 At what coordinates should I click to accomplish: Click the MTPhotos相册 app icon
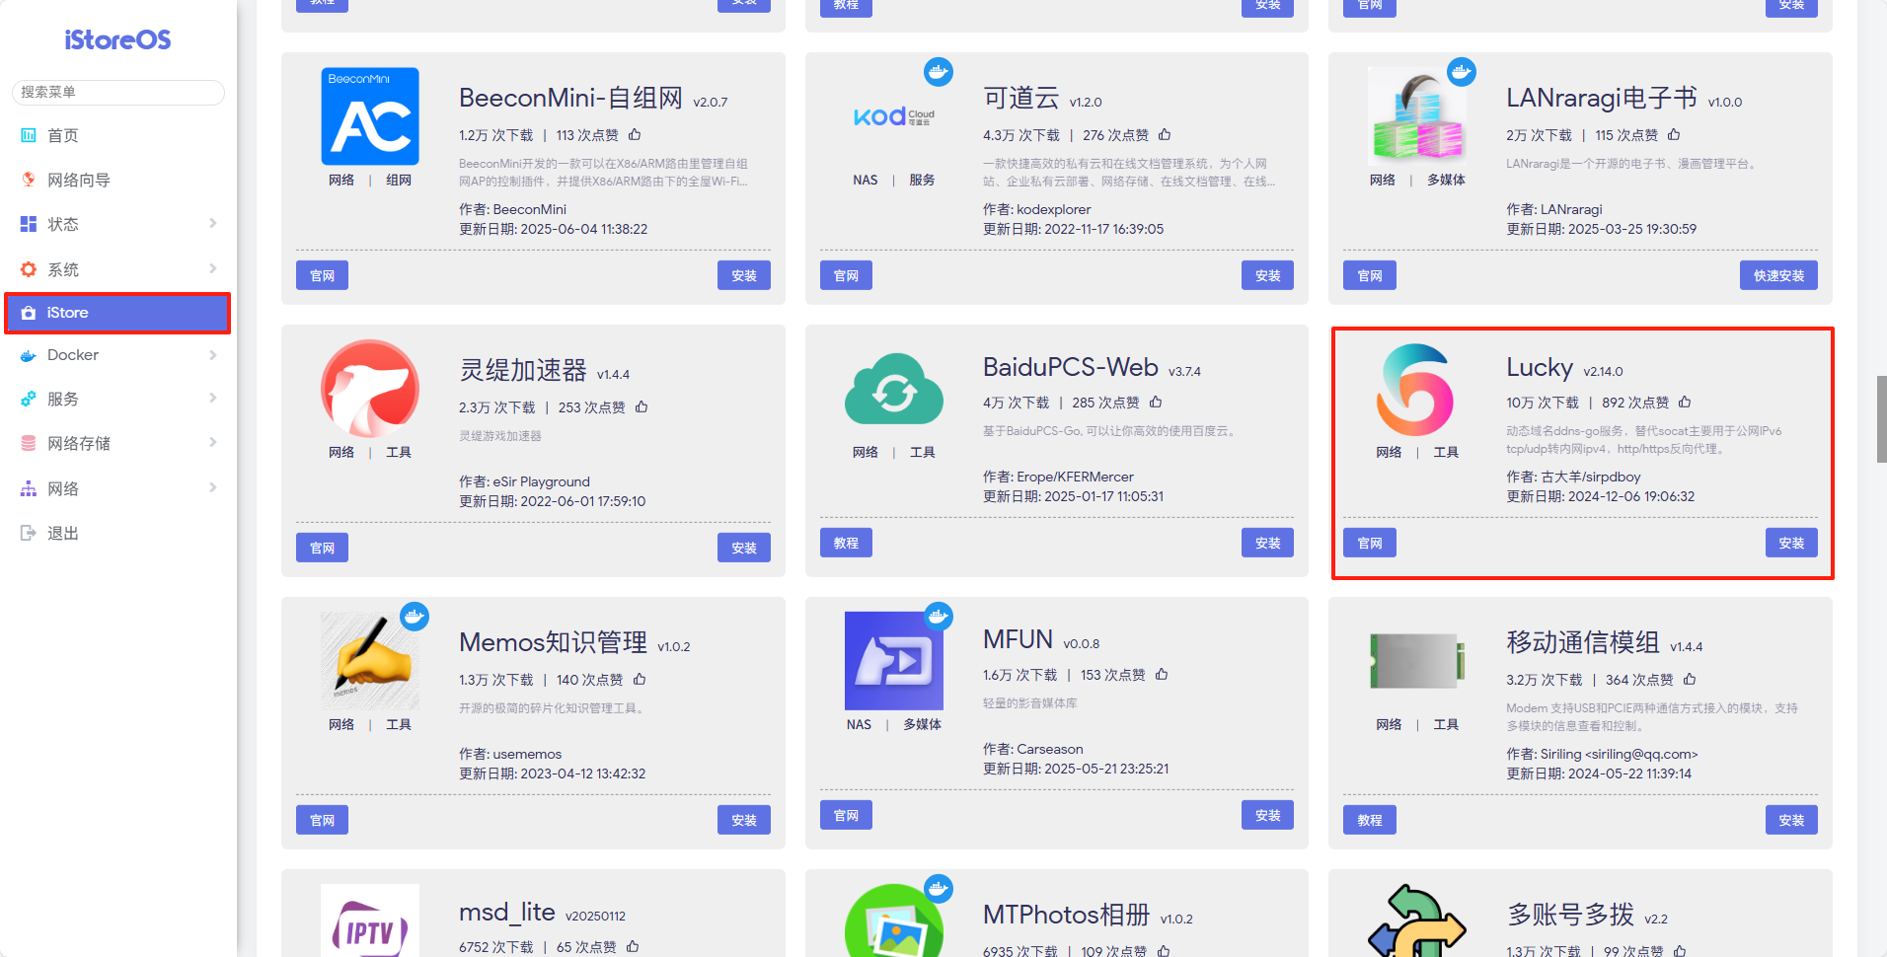[894, 921]
